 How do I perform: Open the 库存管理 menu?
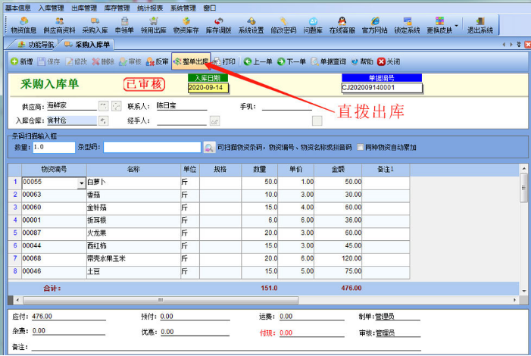[117, 8]
